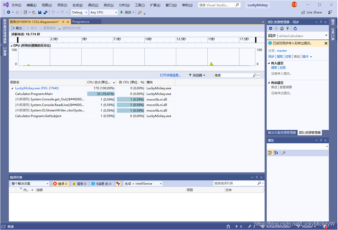
Task: Click the output (输出) button in diagnostics toolbar
Action: click(x=17, y=28)
